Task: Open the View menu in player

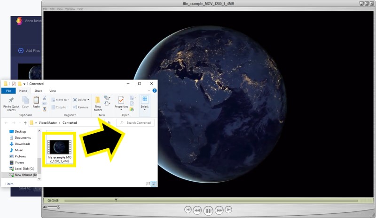Action: coord(60,9)
